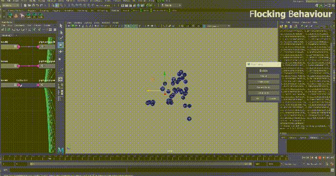The image size is (336, 176).
Task: Jump to end of playback range
Action: [x=332, y=157]
